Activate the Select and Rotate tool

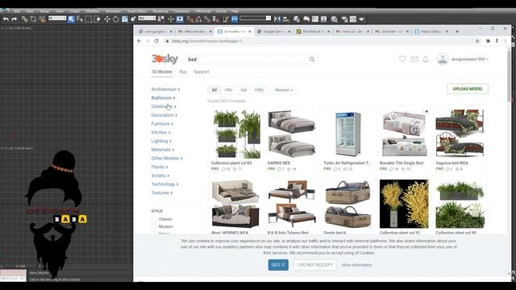click(x=116, y=19)
